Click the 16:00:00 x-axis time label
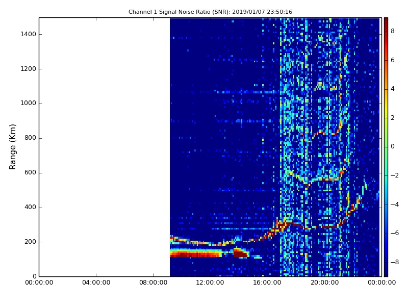The image size is (408, 306). 267,283
